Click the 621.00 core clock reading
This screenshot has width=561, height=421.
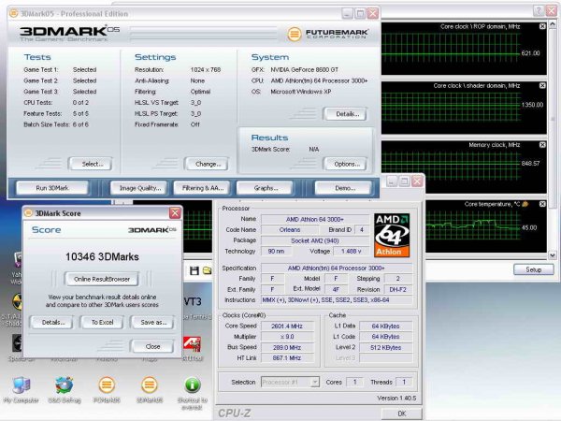pyautogui.click(x=530, y=53)
